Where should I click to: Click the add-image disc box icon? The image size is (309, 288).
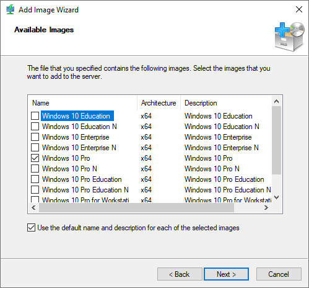(289, 37)
